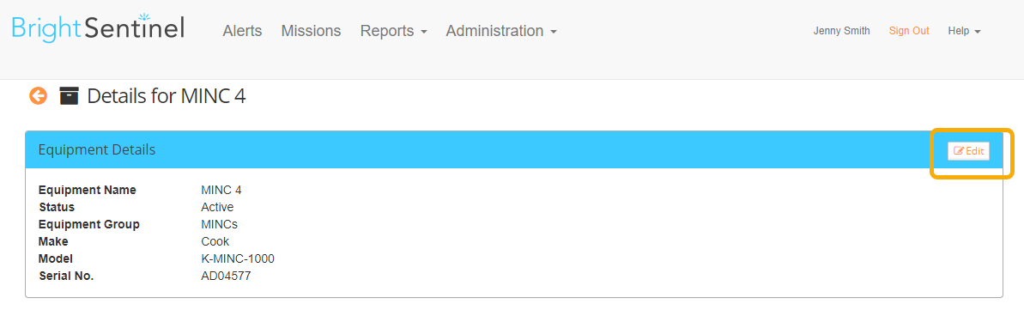
Task: Click the pencil icon on Edit button
Action: [959, 151]
